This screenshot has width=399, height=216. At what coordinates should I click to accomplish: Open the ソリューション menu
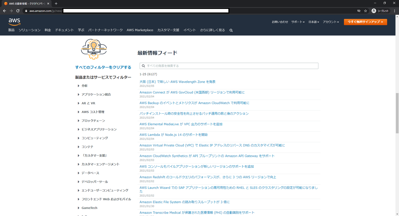30,30
